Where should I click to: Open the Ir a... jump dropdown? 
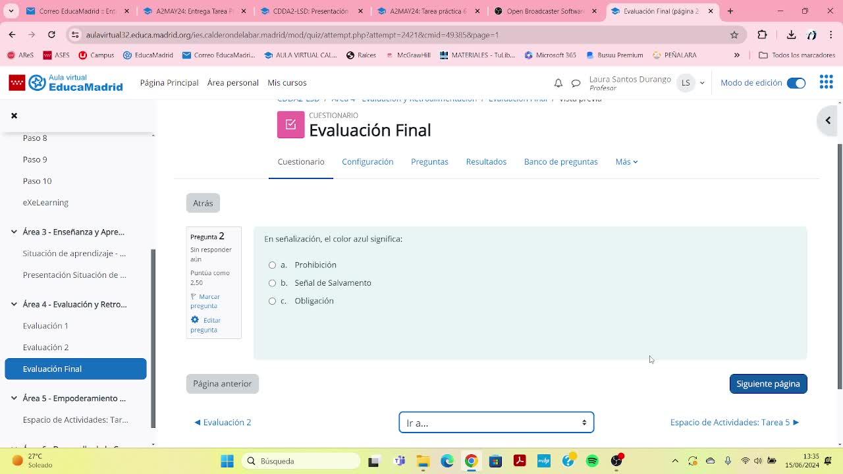[x=497, y=423]
